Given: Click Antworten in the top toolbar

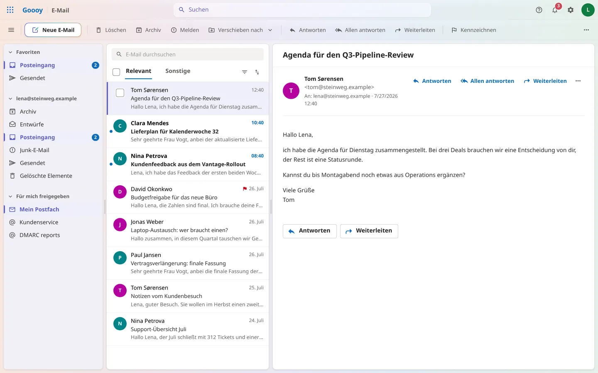Looking at the screenshot, I should pyautogui.click(x=308, y=30).
